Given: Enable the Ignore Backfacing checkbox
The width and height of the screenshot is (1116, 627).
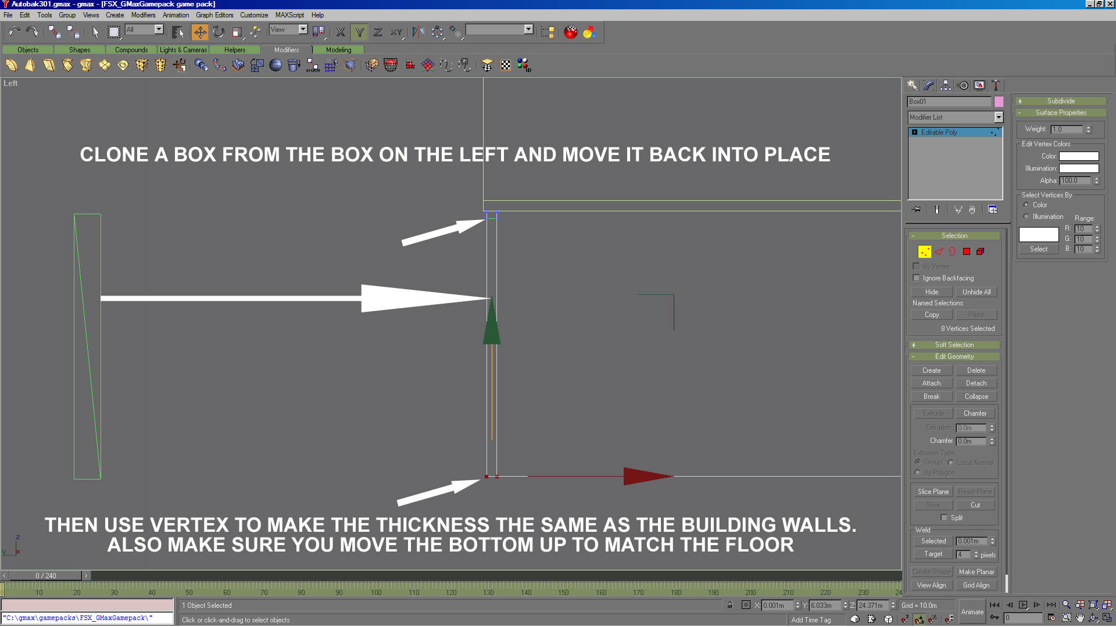Looking at the screenshot, I should (917, 278).
